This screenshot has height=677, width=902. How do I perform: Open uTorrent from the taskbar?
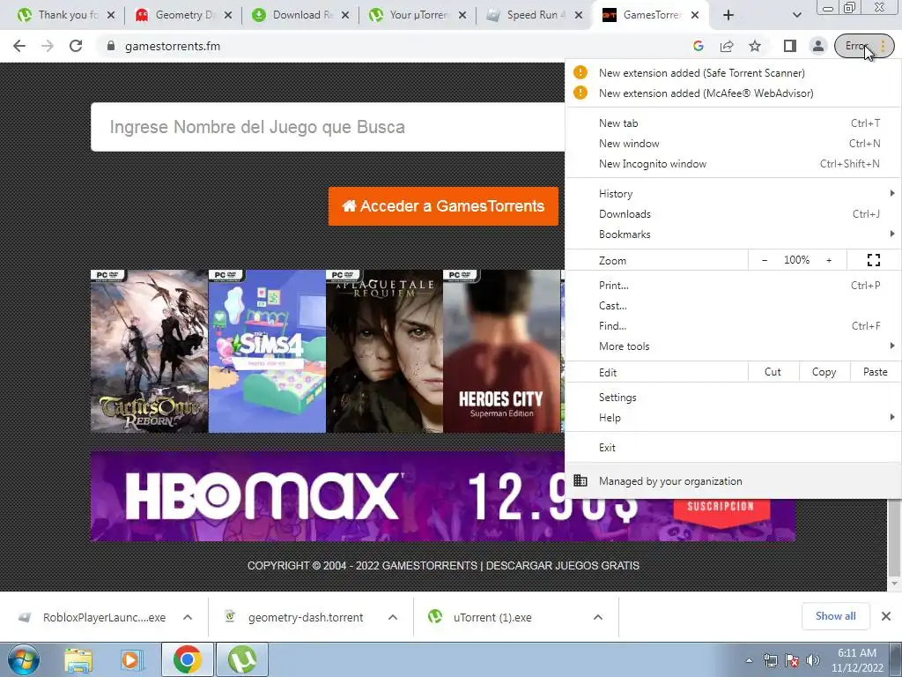click(x=242, y=659)
